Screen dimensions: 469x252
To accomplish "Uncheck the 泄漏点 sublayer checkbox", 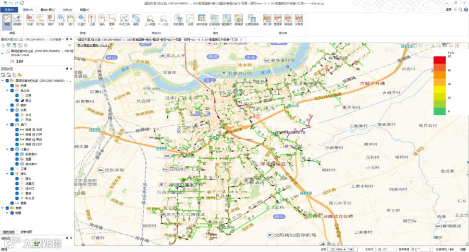I will click(17, 183).
